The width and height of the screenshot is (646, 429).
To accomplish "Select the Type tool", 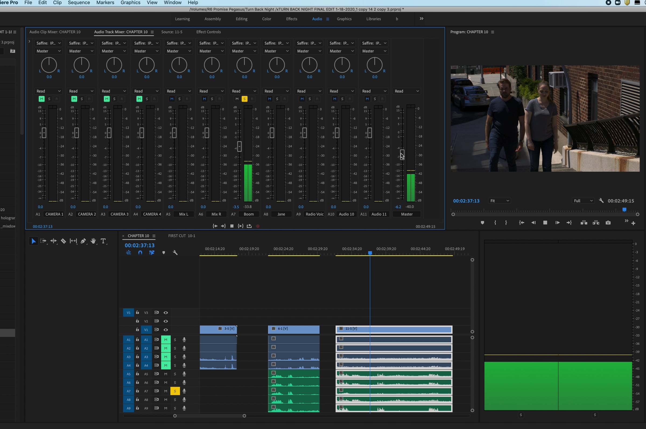I will point(103,241).
